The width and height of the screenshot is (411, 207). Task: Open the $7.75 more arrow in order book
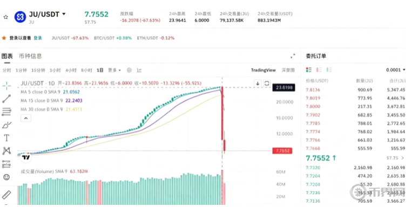coord(402,158)
